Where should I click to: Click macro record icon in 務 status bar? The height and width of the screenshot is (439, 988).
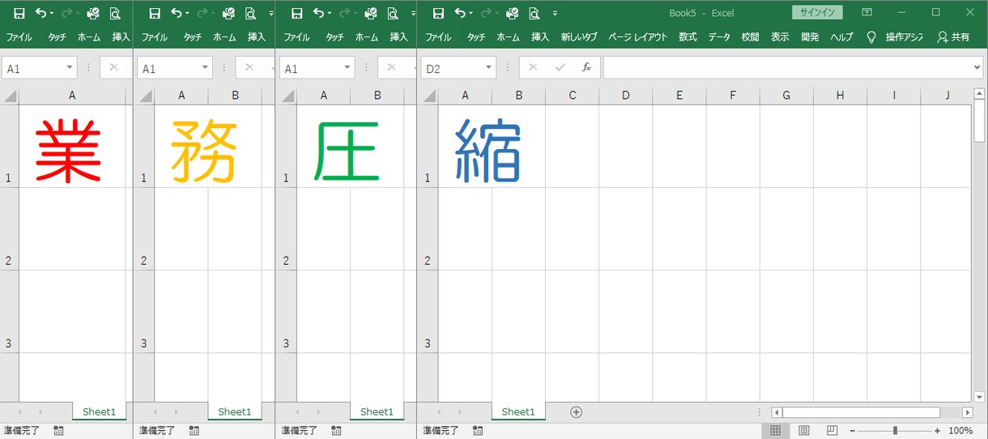click(x=194, y=431)
